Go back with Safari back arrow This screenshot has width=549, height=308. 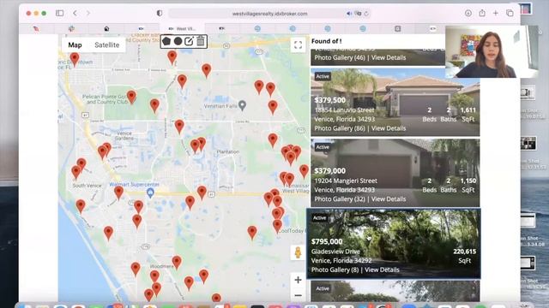[75, 14]
